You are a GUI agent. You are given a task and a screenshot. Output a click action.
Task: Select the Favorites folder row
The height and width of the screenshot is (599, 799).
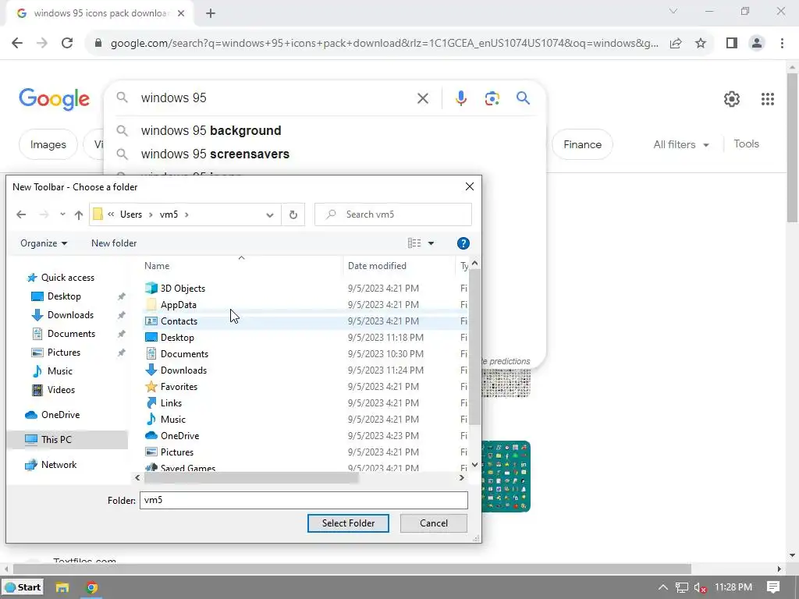(305, 387)
